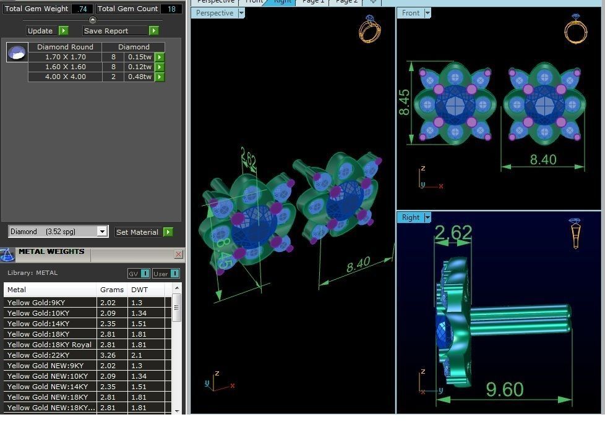Click the Total Gem Count value 18
Image resolution: width=605 pixels, height=425 pixels.
click(171, 9)
